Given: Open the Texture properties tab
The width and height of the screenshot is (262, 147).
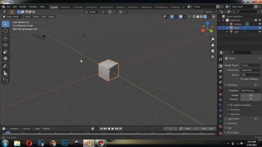Looking at the screenshot, I should click(221, 134).
